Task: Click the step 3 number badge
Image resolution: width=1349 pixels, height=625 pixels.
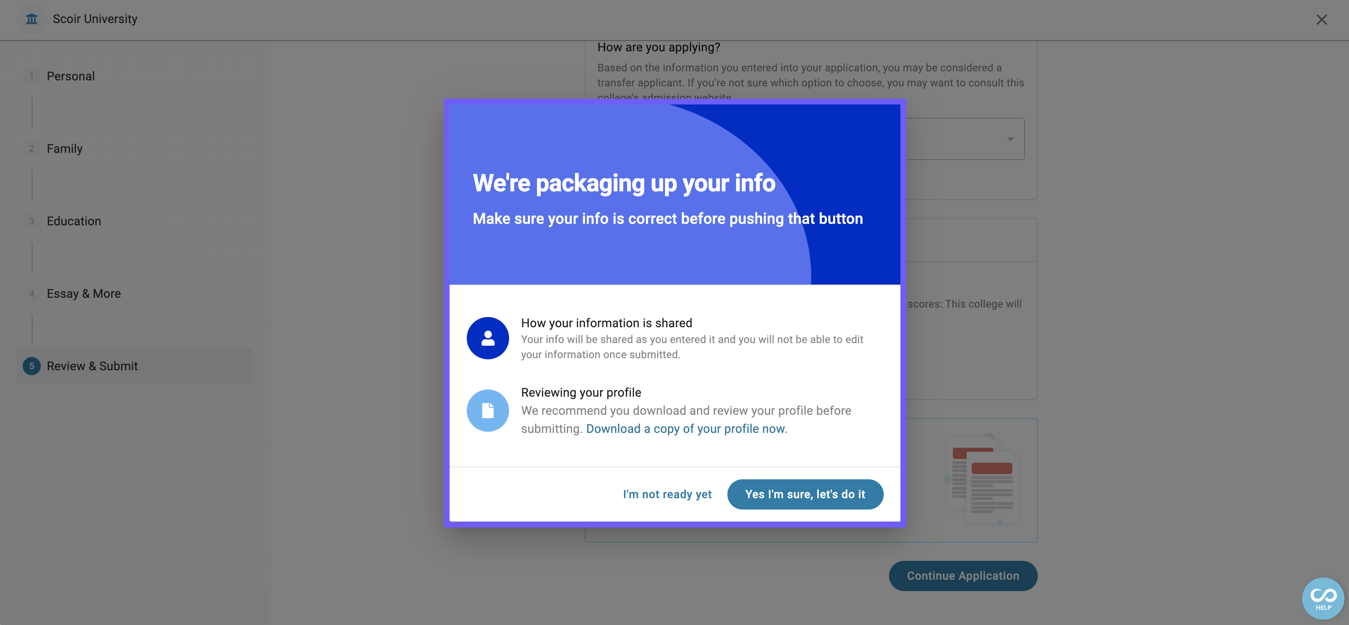Action: (31, 221)
